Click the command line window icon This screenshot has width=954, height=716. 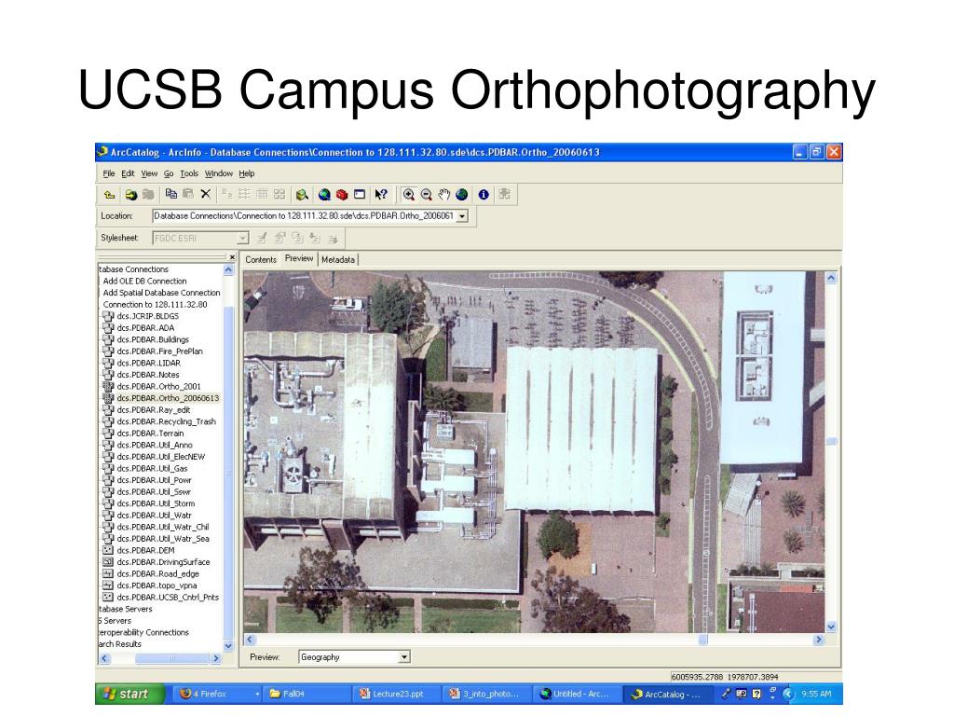pyautogui.click(x=360, y=195)
